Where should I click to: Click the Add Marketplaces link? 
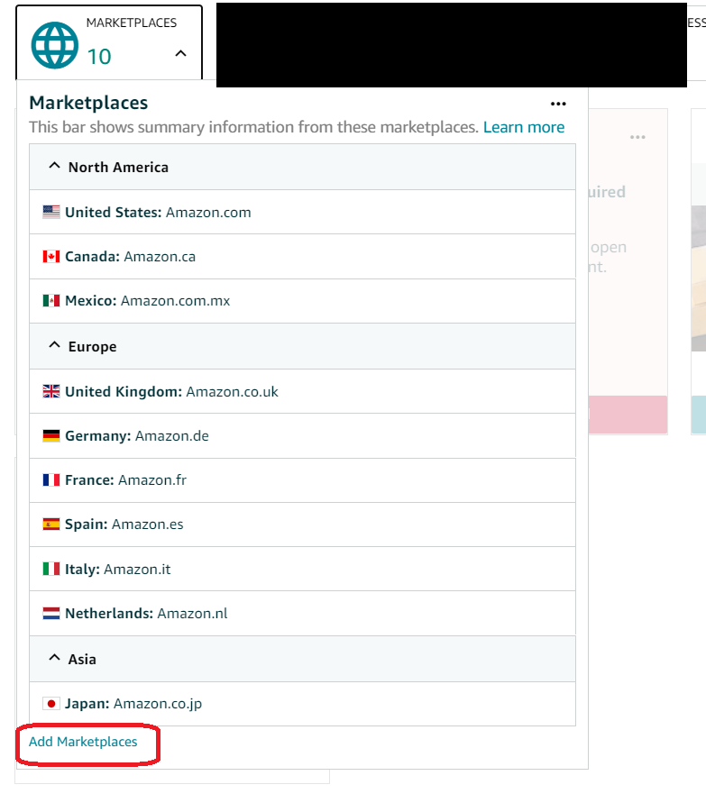tap(83, 742)
